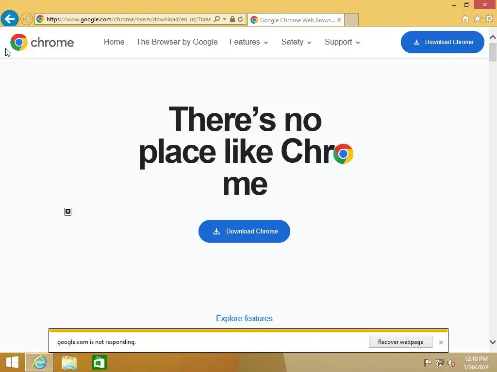Click header Download Chrome button
497x372 pixels.
pyautogui.click(x=443, y=42)
